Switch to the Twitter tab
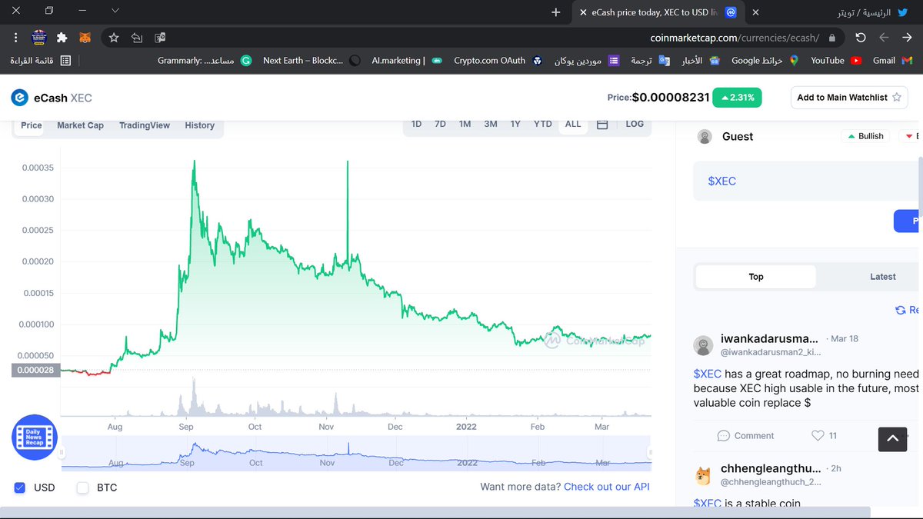Screen dimensions: 923x519 833,12
